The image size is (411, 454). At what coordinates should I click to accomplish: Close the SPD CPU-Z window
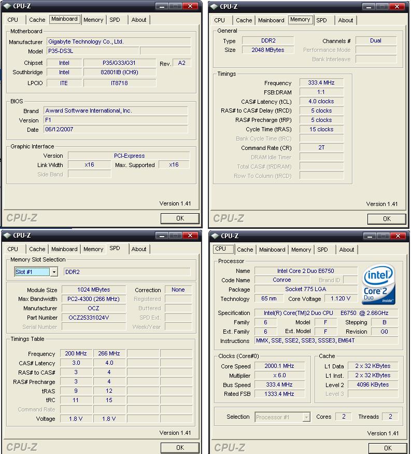tap(190, 236)
